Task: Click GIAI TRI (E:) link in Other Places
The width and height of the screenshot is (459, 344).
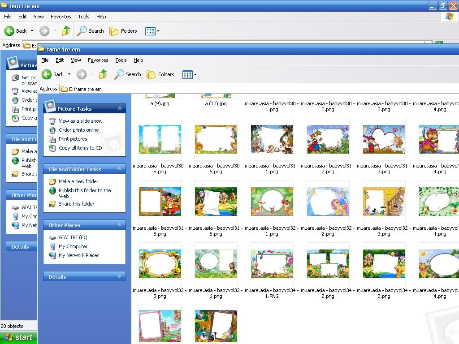Action: tap(73, 237)
